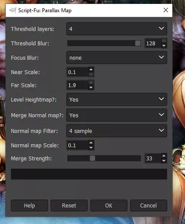
Task: Open Normal map Filter dropdown showing 4 sample
Action: tap(117, 131)
